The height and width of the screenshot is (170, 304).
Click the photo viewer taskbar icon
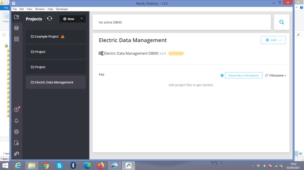pos(115,165)
